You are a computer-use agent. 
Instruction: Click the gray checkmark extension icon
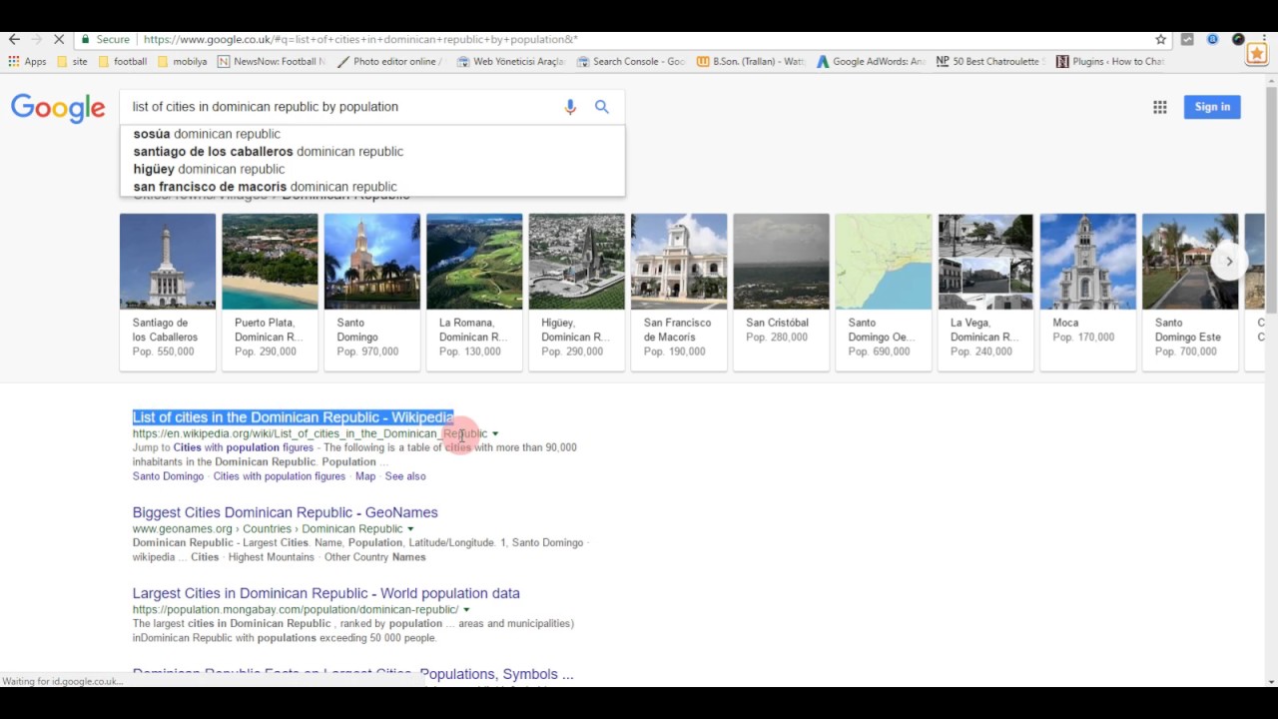pos(1187,40)
